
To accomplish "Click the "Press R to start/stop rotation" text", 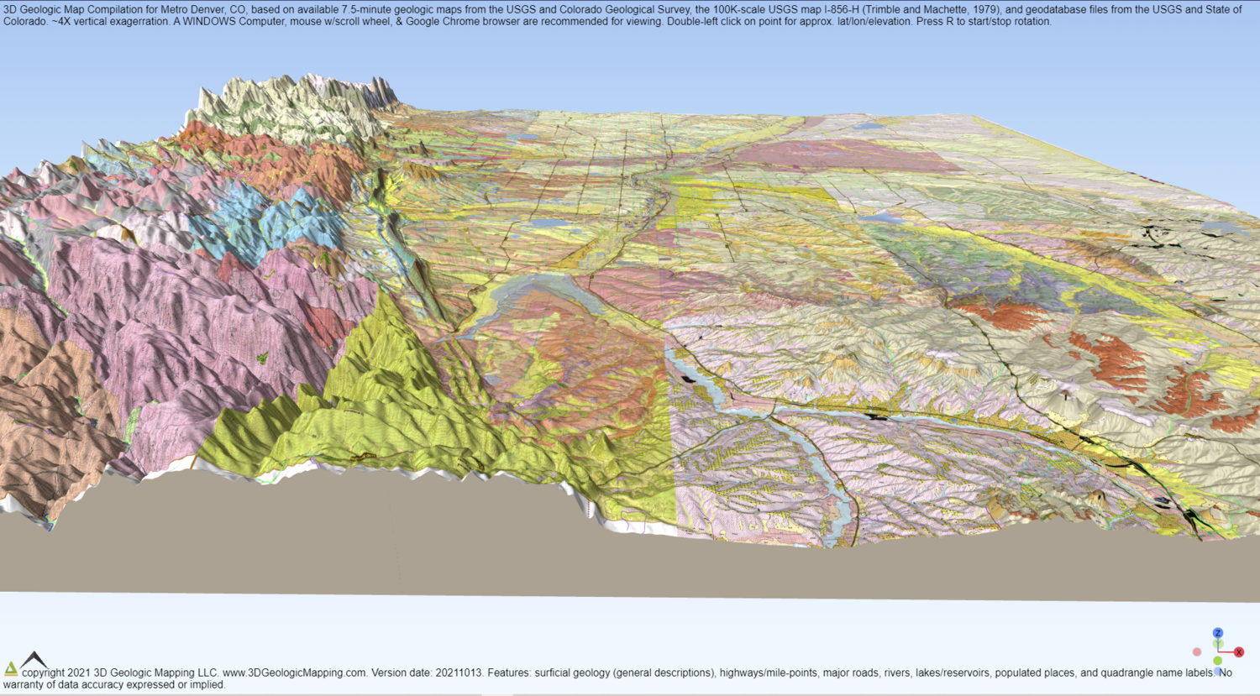I will pos(982,21).
